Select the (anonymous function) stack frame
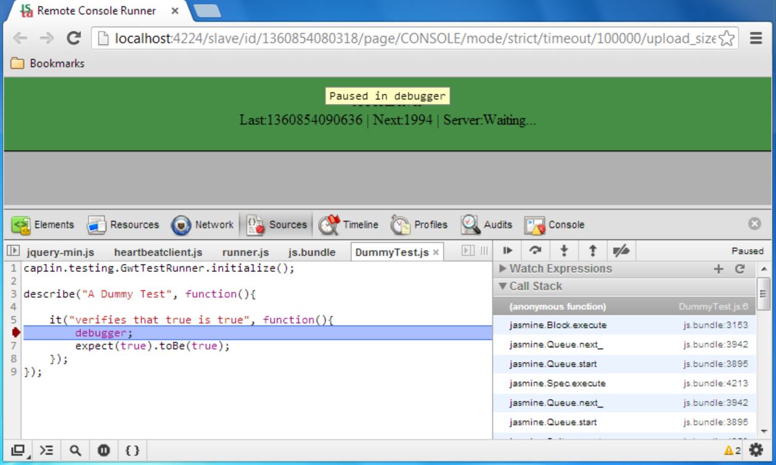 click(624, 307)
